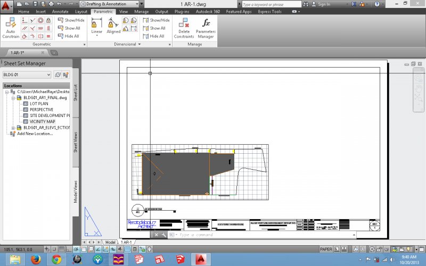The image size is (426, 266).
Task: Collapse the BLDG01_AR1_FINAL.dwg tree node
Action: tap(13, 98)
